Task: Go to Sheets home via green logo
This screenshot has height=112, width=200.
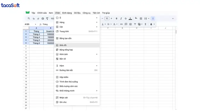Action: tap(27, 12)
